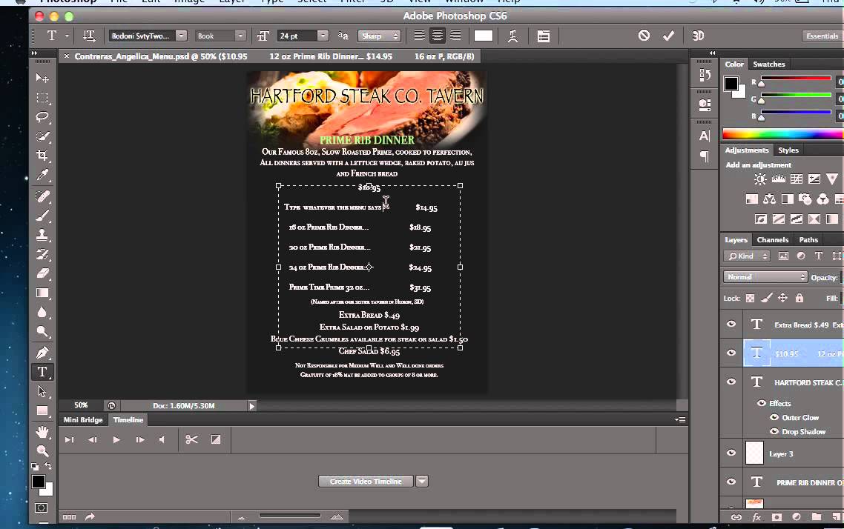Image resolution: width=844 pixels, height=529 pixels.
Task: Open the Normal blend mode dropdown
Action: [x=765, y=277]
